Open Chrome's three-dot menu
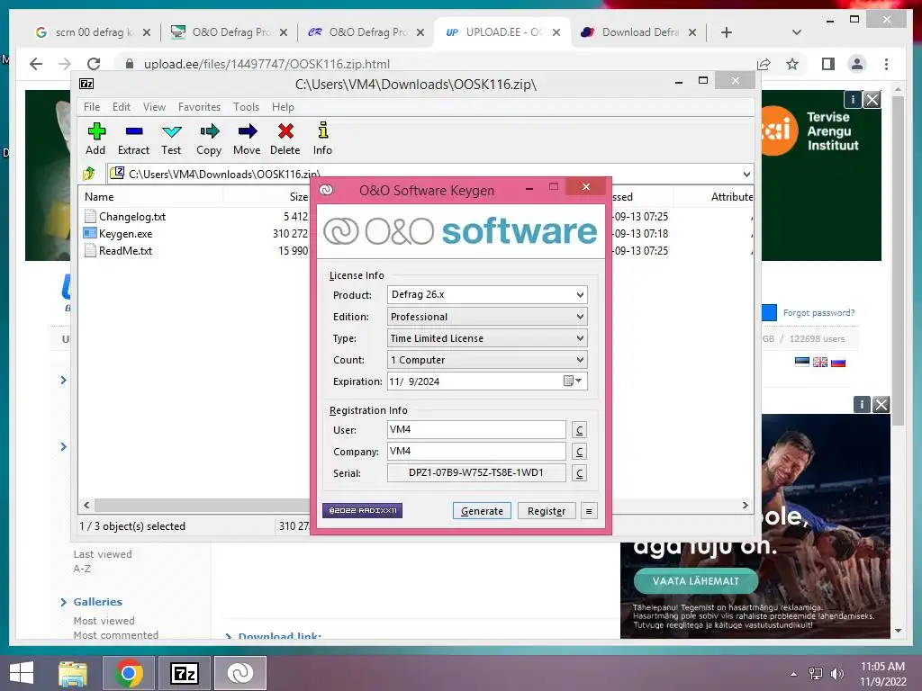This screenshot has width=922, height=691. coord(886,64)
